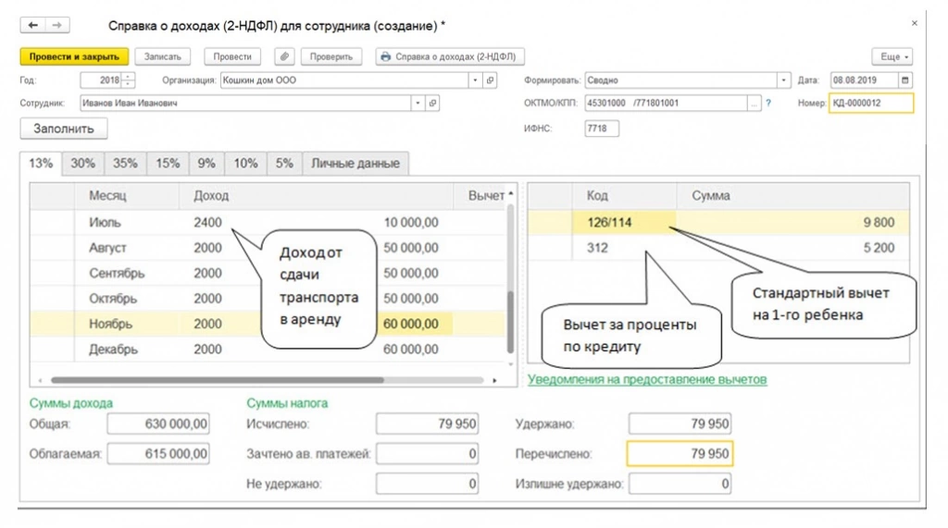Click the Записать button

tap(163, 56)
